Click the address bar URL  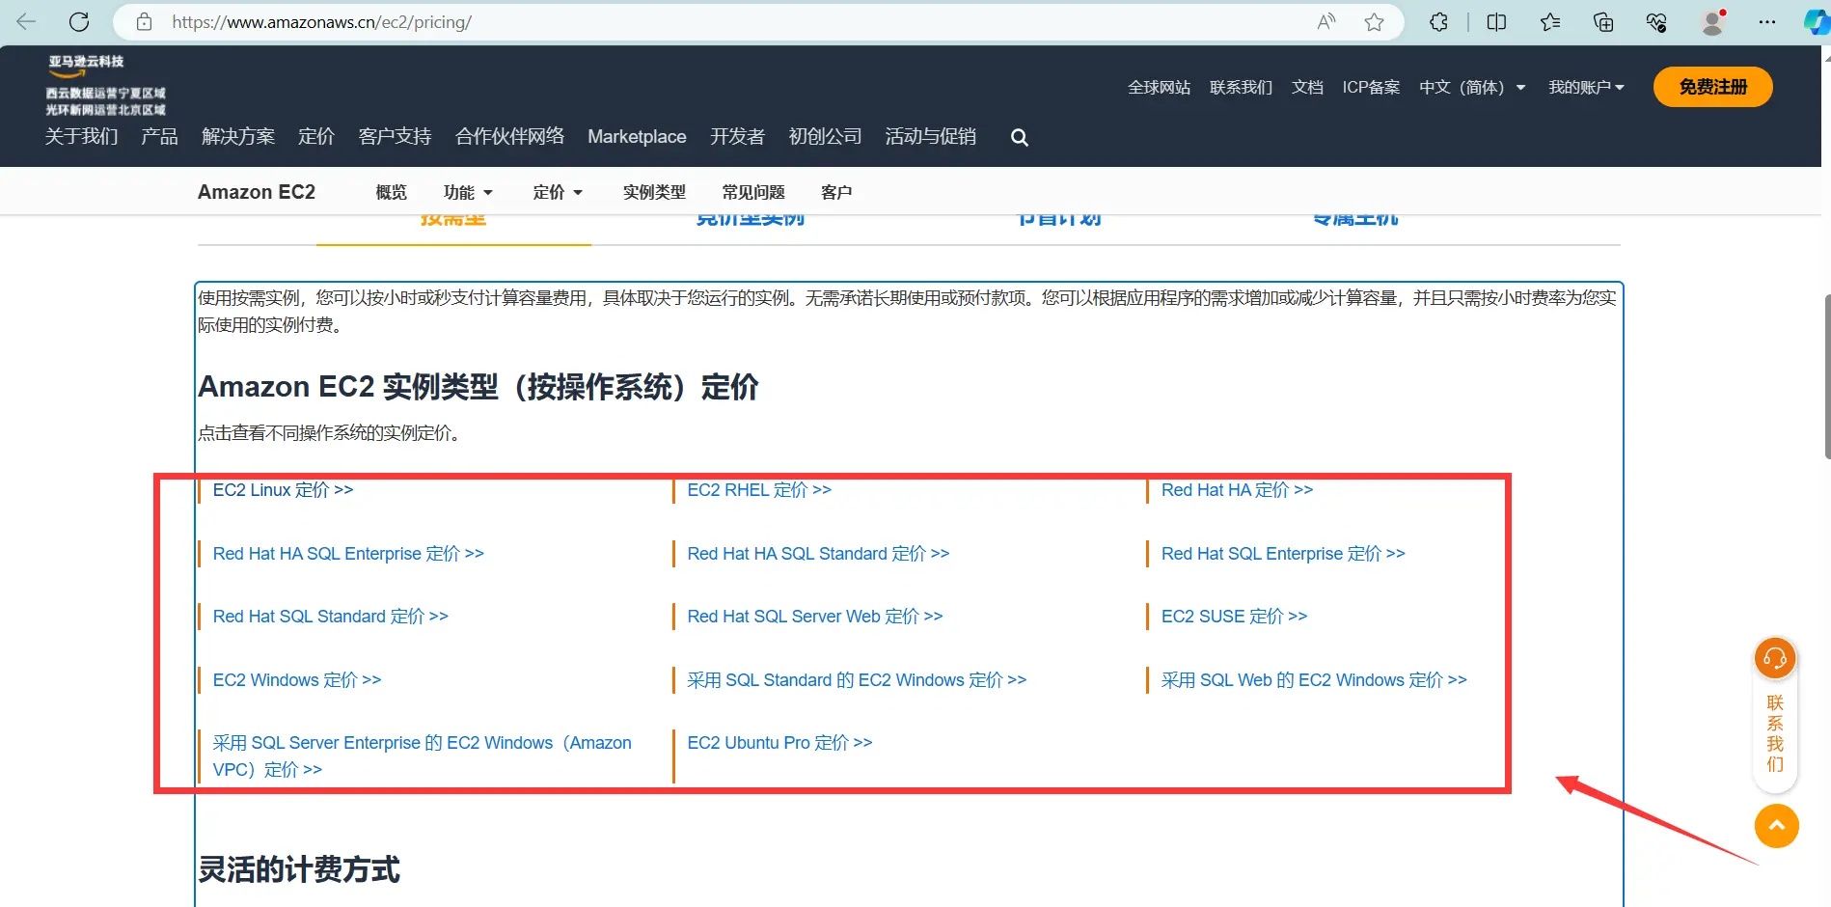click(x=321, y=22)
